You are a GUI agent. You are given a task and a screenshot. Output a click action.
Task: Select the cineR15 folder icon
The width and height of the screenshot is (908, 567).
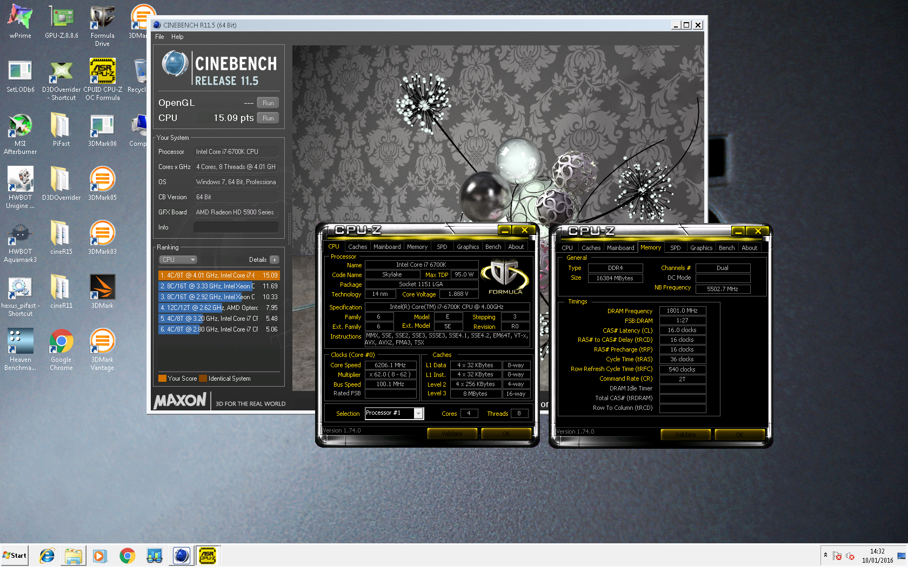point(61,238)
